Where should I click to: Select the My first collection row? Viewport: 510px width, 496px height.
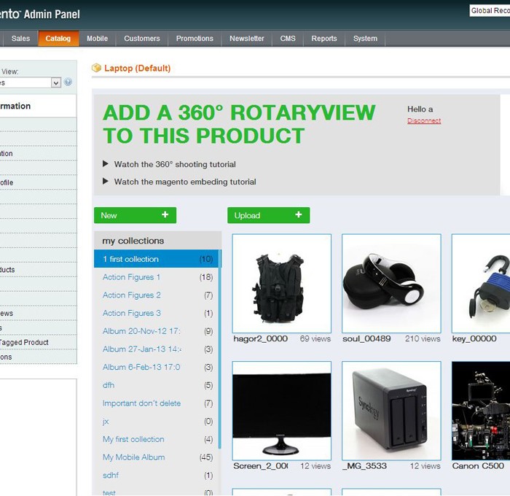point(157,439)
